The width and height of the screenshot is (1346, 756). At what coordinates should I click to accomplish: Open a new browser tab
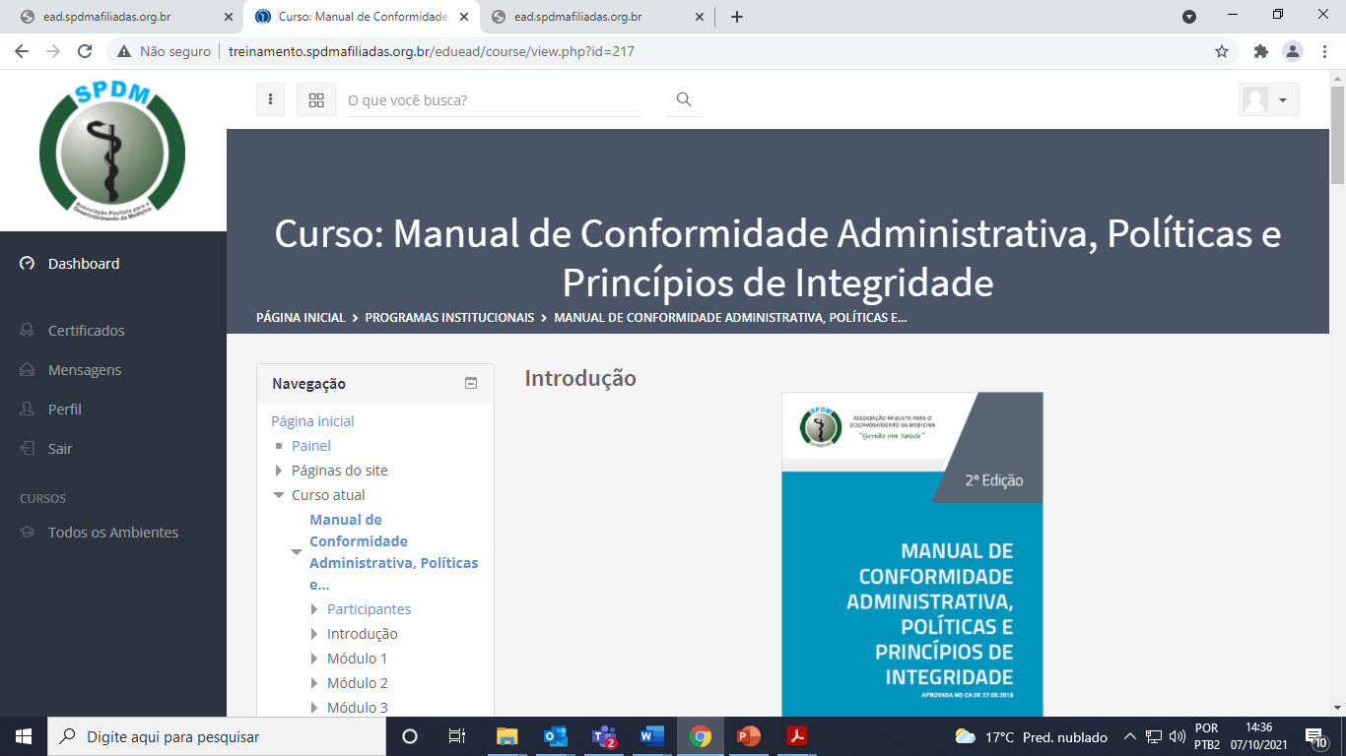[737, 17]
